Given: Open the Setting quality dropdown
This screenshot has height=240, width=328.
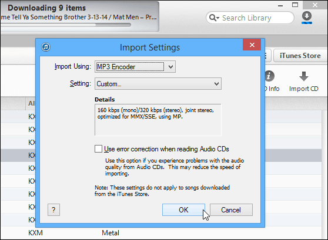Looking at the screenshot, I should [x=158, y=84].
